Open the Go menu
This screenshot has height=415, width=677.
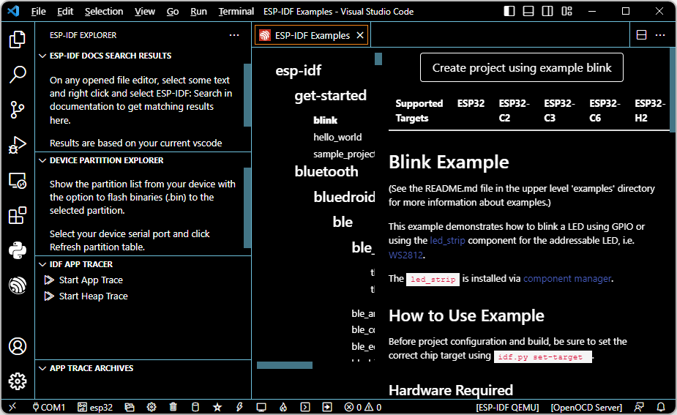point(173,12)
